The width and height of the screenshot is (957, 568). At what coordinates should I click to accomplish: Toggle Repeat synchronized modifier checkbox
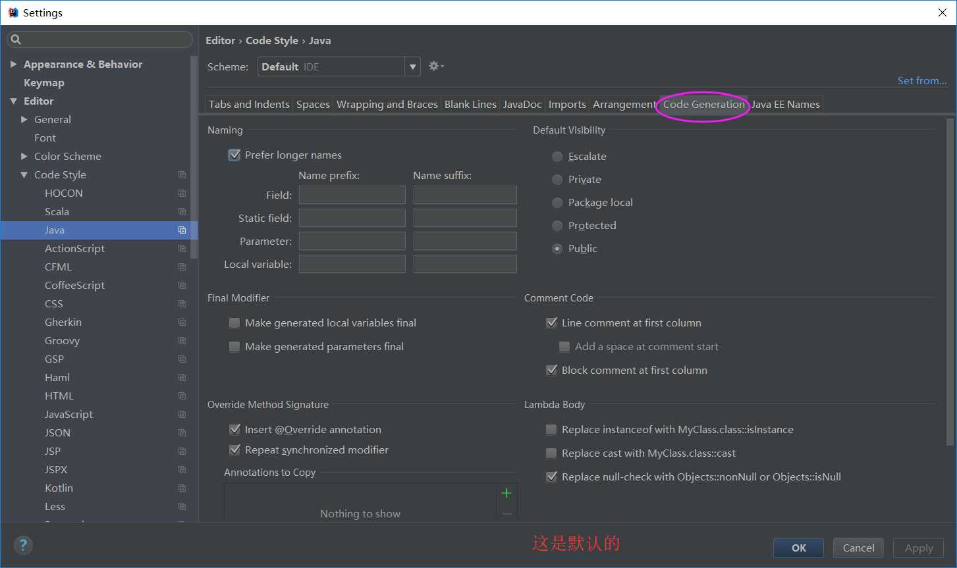[234, 450]
